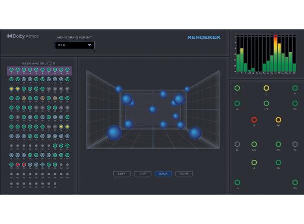
Task: Select yellow object 22 indicator
Action: coord(17,89)
